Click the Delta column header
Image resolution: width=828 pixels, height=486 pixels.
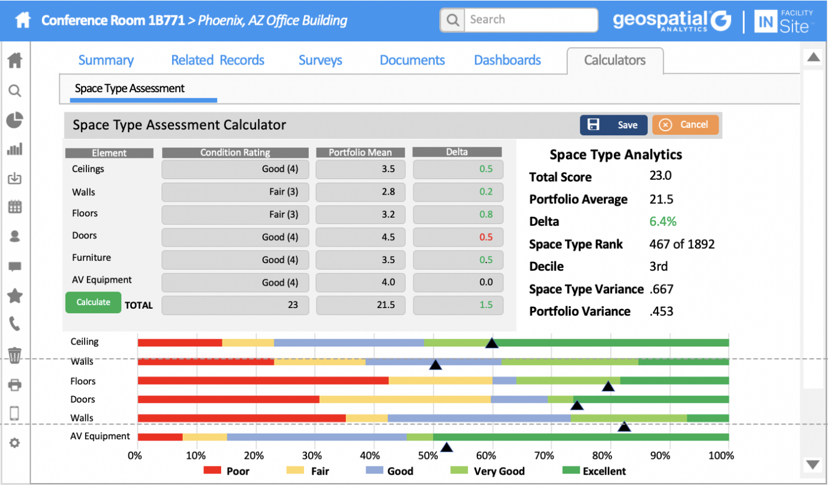tap(457, 153)
